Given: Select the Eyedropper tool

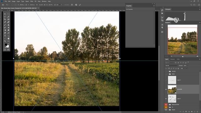Looking at the screenshot, I should tap(5, 22).
